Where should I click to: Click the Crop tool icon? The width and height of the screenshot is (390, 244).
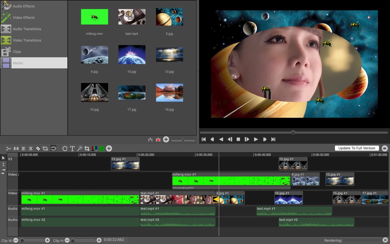[x=87, y=148]
